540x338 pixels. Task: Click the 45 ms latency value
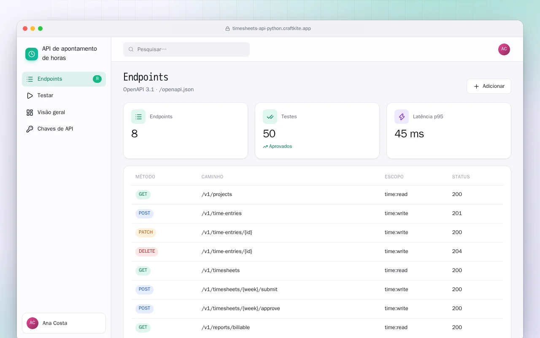409,134
